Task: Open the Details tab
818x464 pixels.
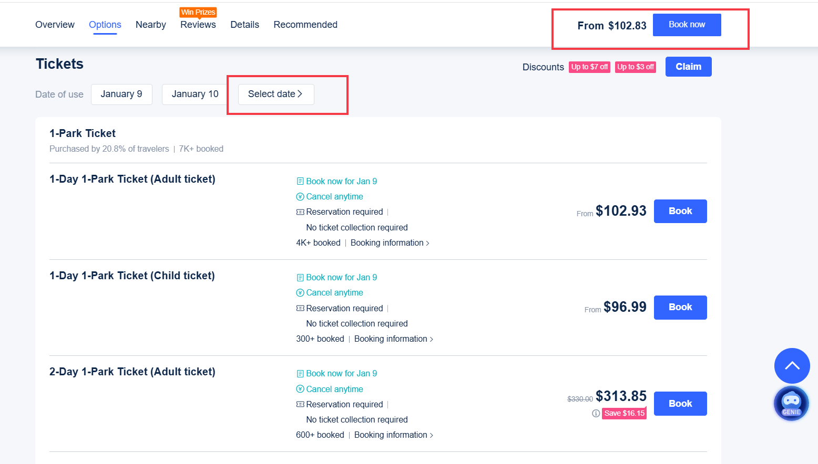Action: point(244,24)
